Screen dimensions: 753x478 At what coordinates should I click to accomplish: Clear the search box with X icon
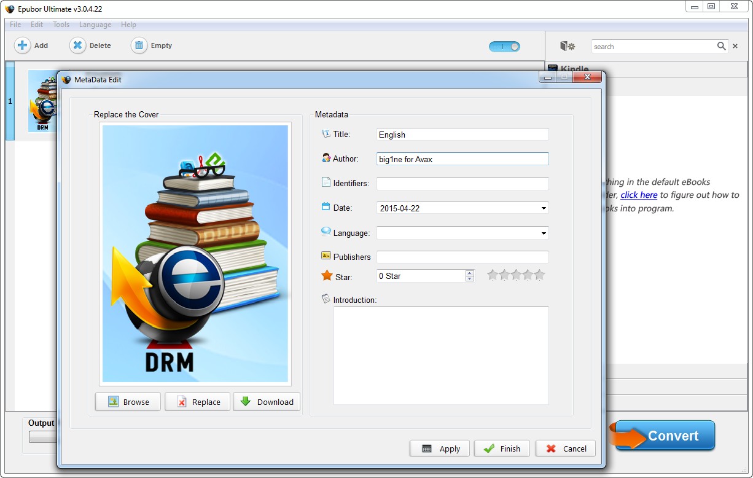735,46
